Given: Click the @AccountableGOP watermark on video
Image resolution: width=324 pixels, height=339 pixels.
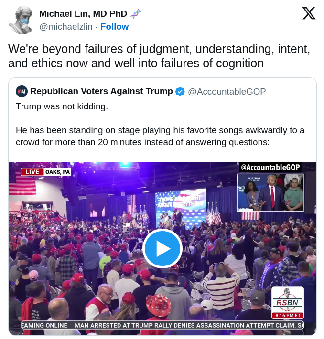Looking at the screenshot, I should 270,167.
